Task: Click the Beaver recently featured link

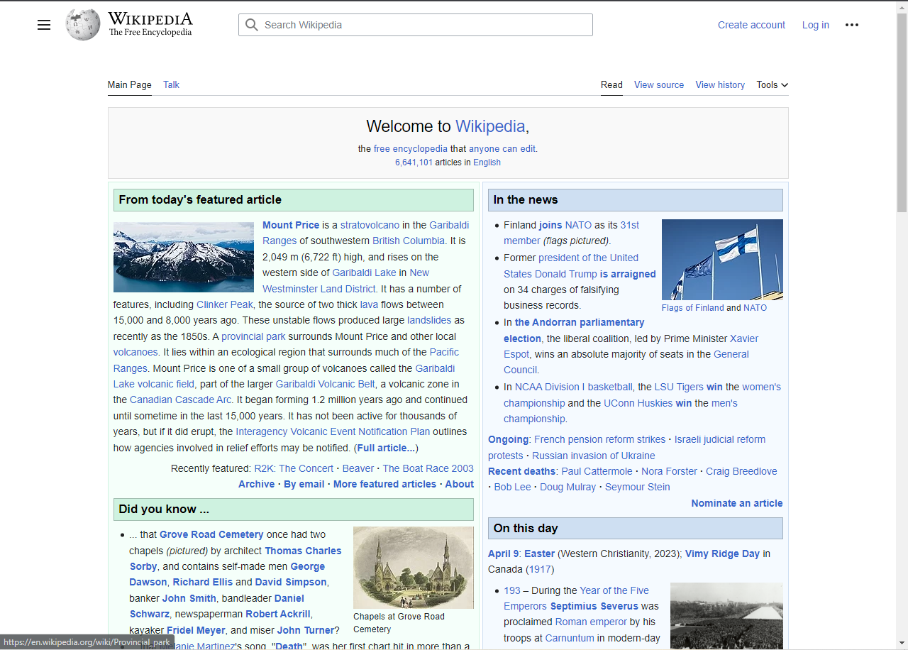Action: pyautogui.click(x=358, y=468)
